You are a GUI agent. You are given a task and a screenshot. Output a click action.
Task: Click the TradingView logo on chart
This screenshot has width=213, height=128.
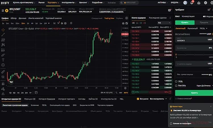pyautogui.click(x=11, y=82)
